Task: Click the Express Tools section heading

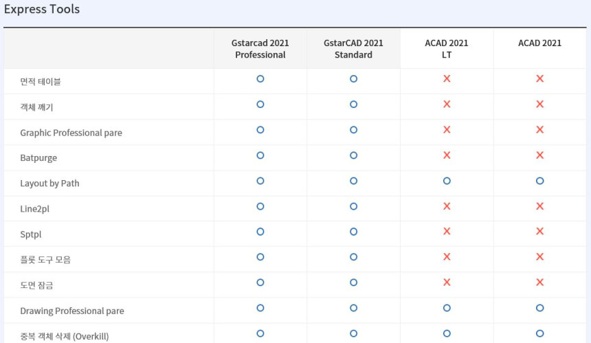Action: point(42,10)
